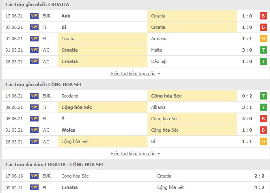Click the 2 : 2 head-to-head score
The image size is (270, 193).
259,176
